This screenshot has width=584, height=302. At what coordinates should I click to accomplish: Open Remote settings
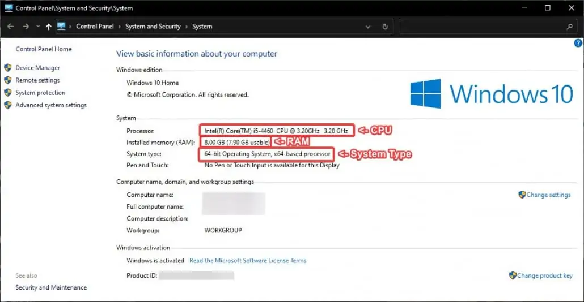point(37,80)
